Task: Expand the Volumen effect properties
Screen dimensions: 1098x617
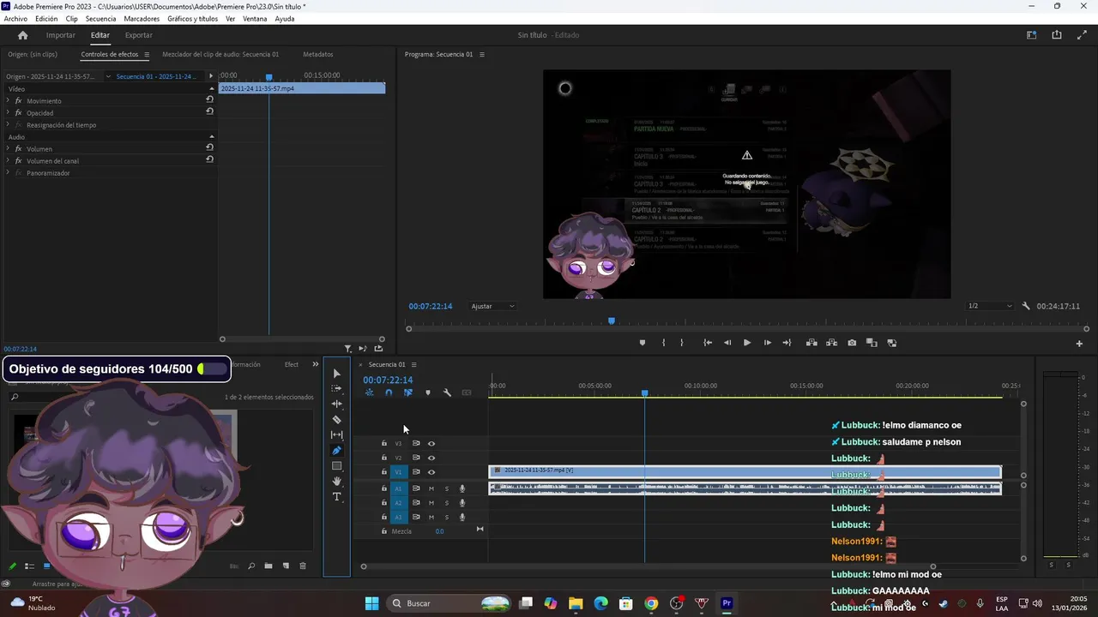Action: 8,148
